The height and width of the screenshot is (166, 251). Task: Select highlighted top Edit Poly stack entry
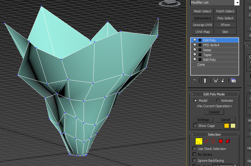(215, 40)
